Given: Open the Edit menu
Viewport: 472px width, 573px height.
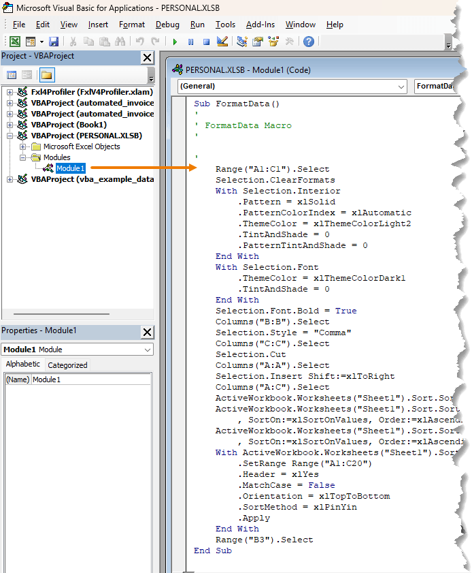Looking at the screenshot, I should (43, 25).
